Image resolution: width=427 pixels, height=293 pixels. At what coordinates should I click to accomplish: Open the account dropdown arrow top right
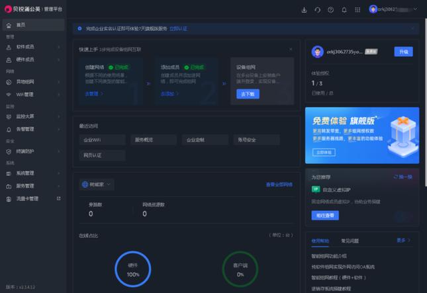click(x=415, y=9)
